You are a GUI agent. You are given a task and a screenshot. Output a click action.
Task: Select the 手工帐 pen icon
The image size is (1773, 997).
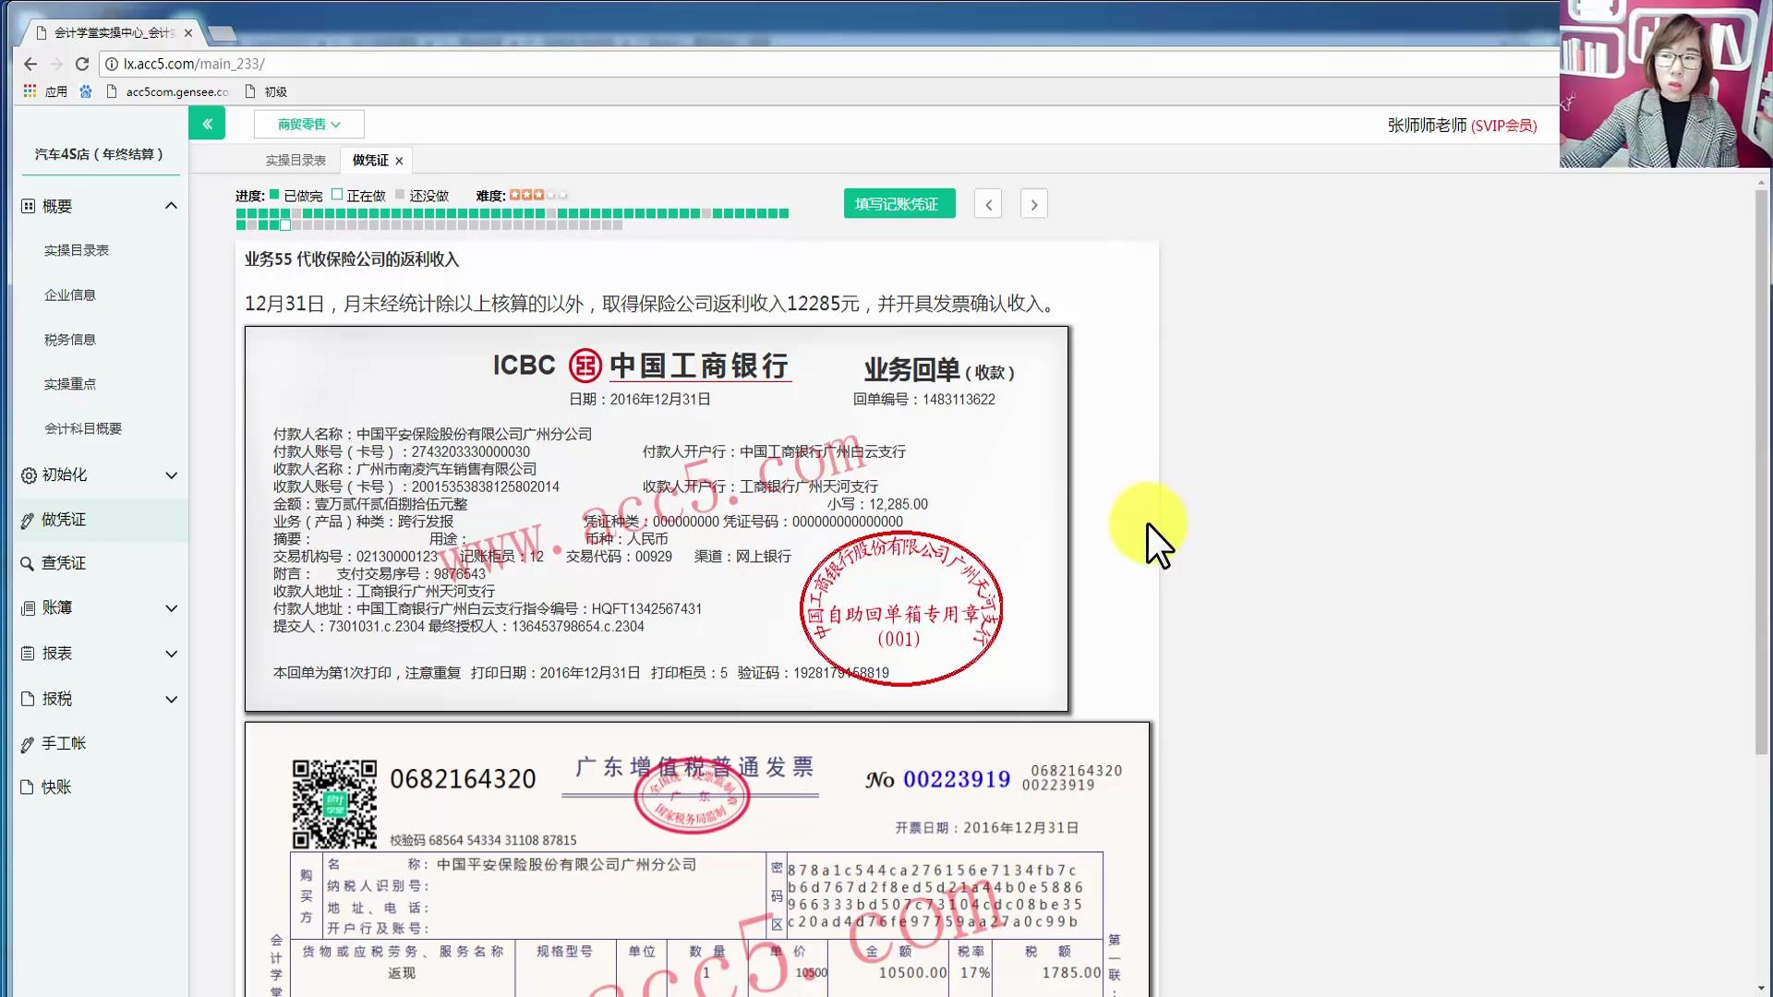(26, 742)
